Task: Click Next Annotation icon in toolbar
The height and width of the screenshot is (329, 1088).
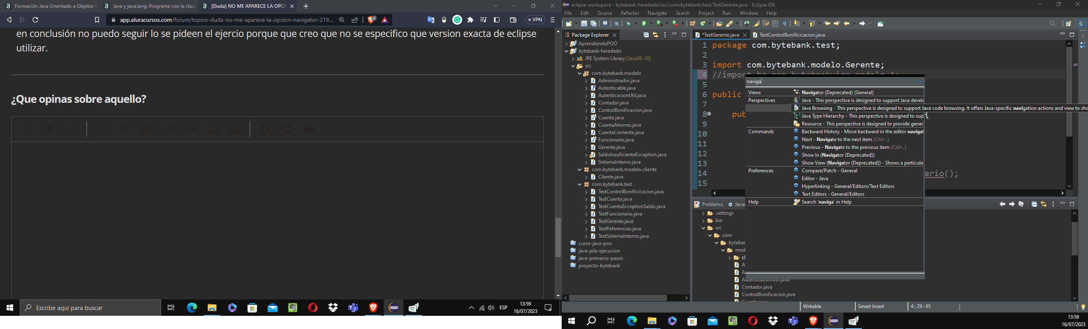Action: click(x=796, y=24)
